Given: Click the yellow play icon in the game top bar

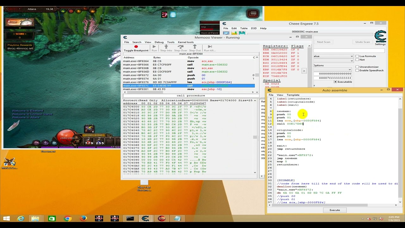Looking at the screenshot, I should (x=78, y=11).
